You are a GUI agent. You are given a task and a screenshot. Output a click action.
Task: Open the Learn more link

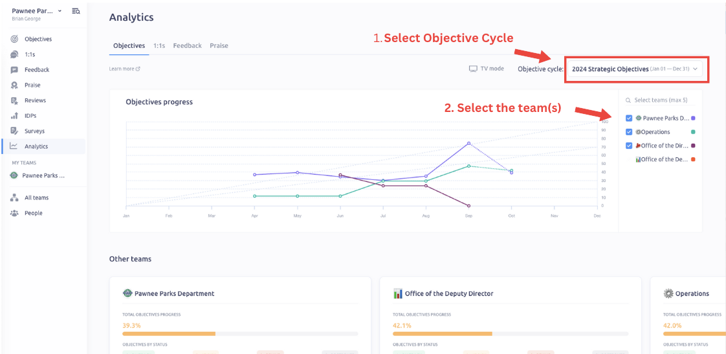pos(124,69)
